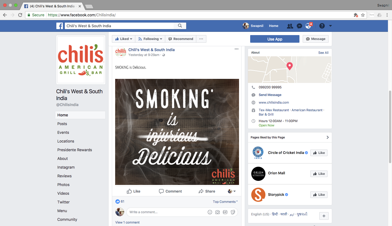The height and width of the screenshot is (226, 392).
Task: Bookmark this page with the star icon
Action: click(363, 15)
